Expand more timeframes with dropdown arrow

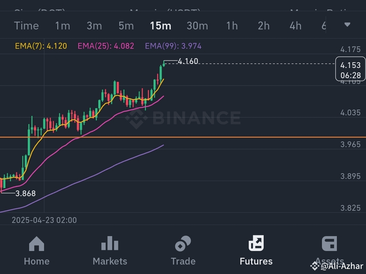pyautogui.click(x=347, y=25)
